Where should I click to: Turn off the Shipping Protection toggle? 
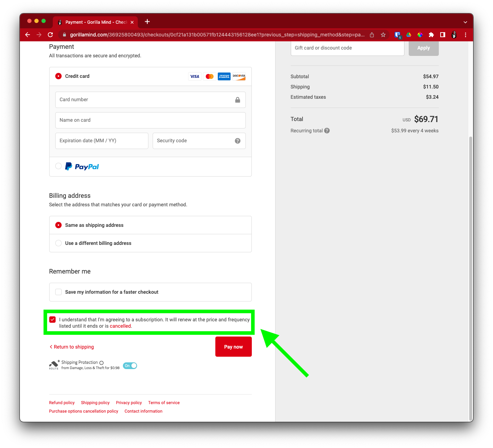[x=130, y=366]
